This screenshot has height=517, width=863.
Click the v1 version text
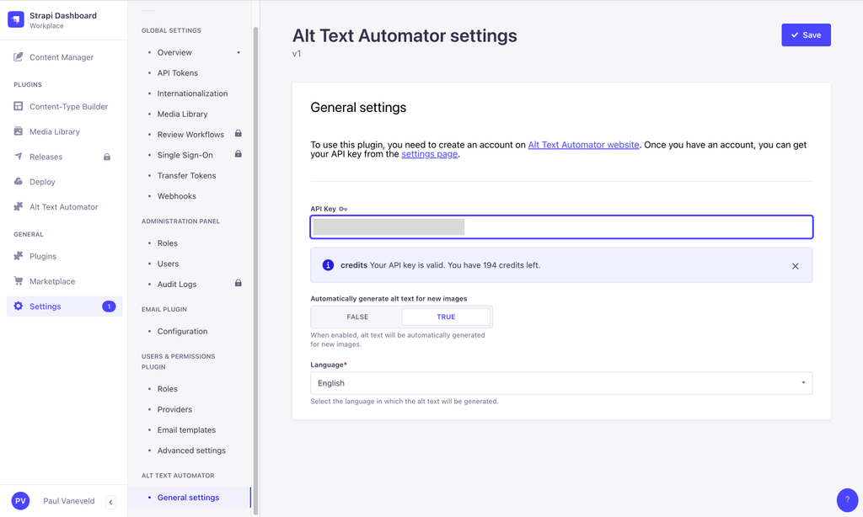(297, 53)
